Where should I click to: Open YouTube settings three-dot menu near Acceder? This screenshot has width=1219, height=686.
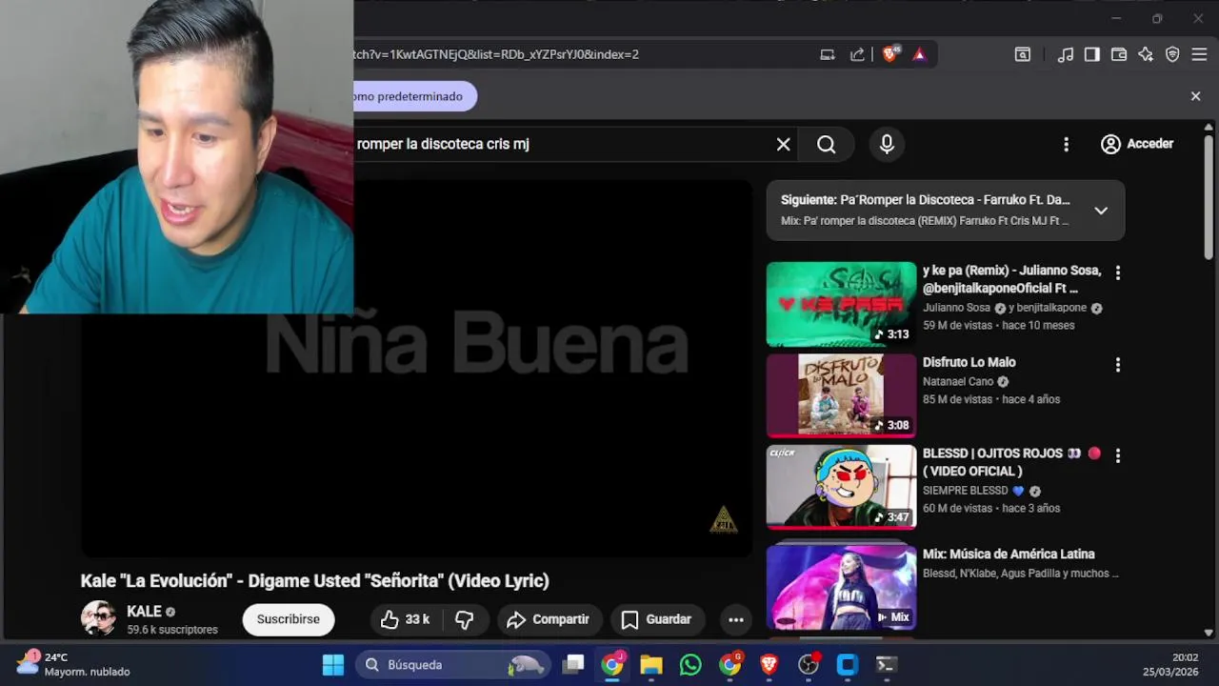click(x=1066, y=144)
